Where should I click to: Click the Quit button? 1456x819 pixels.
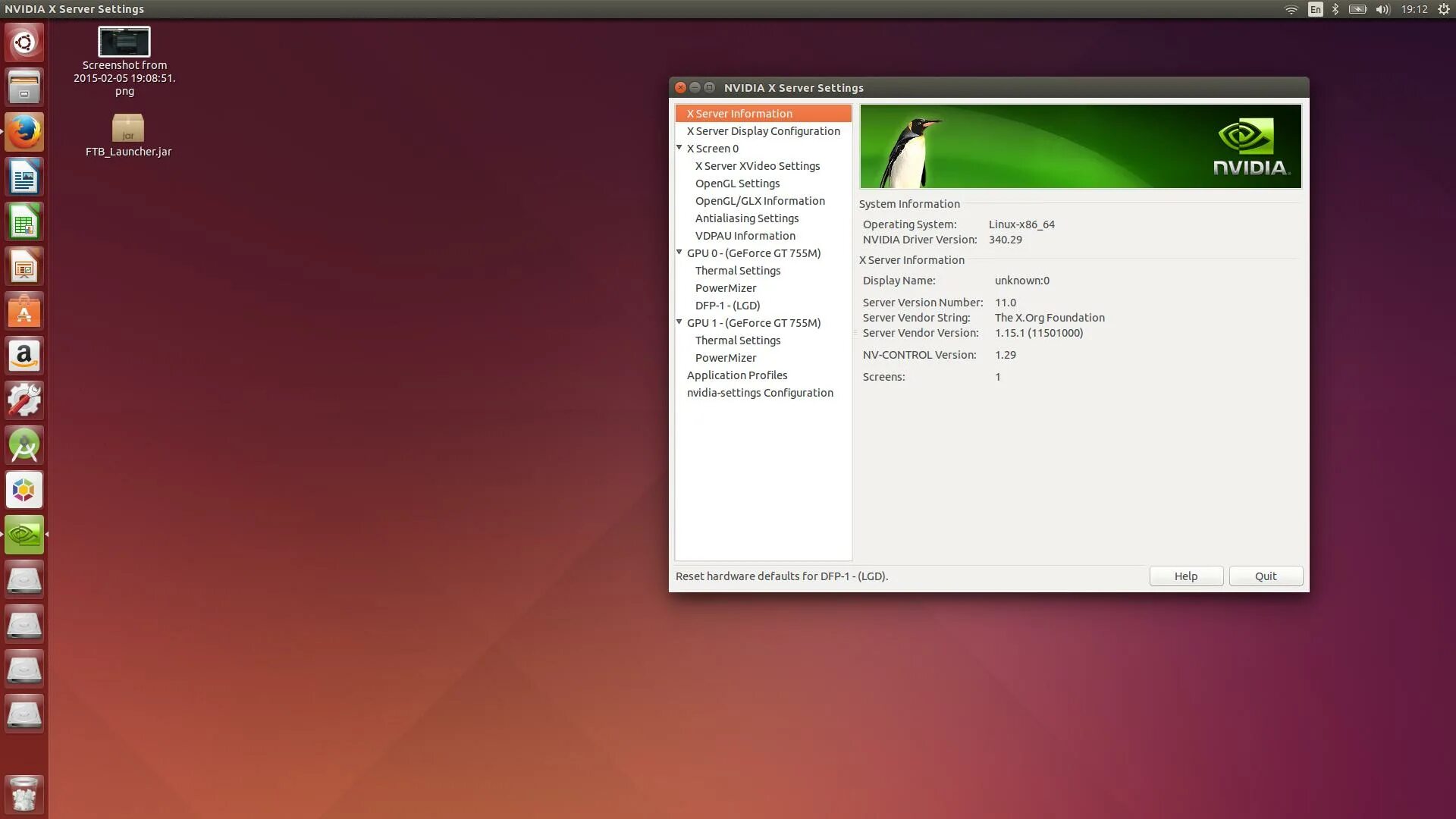[x=1266, y=576]
